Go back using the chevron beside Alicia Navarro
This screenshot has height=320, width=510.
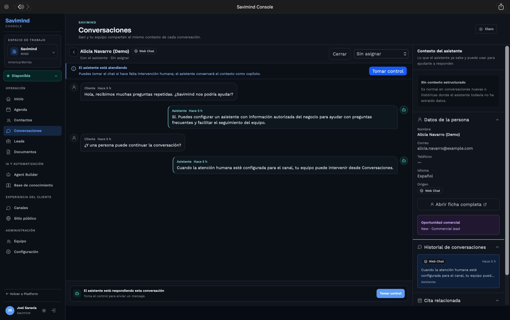click(74, 52)
